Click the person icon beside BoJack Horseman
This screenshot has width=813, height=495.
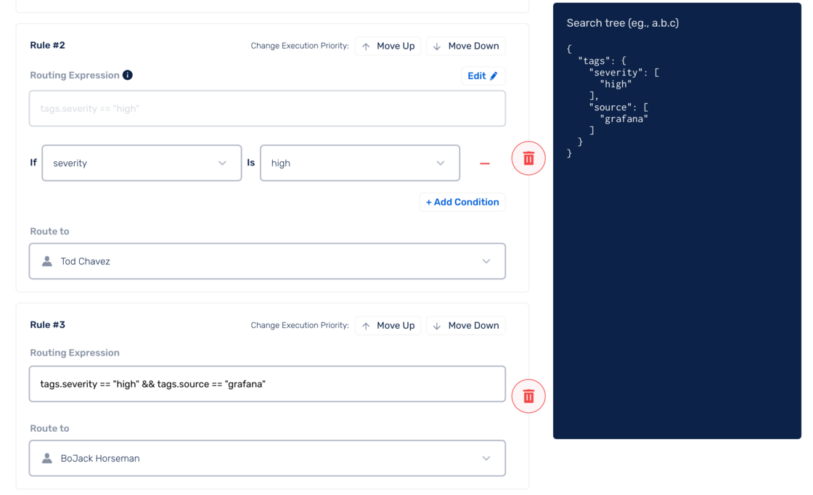[x=47, y=458]
